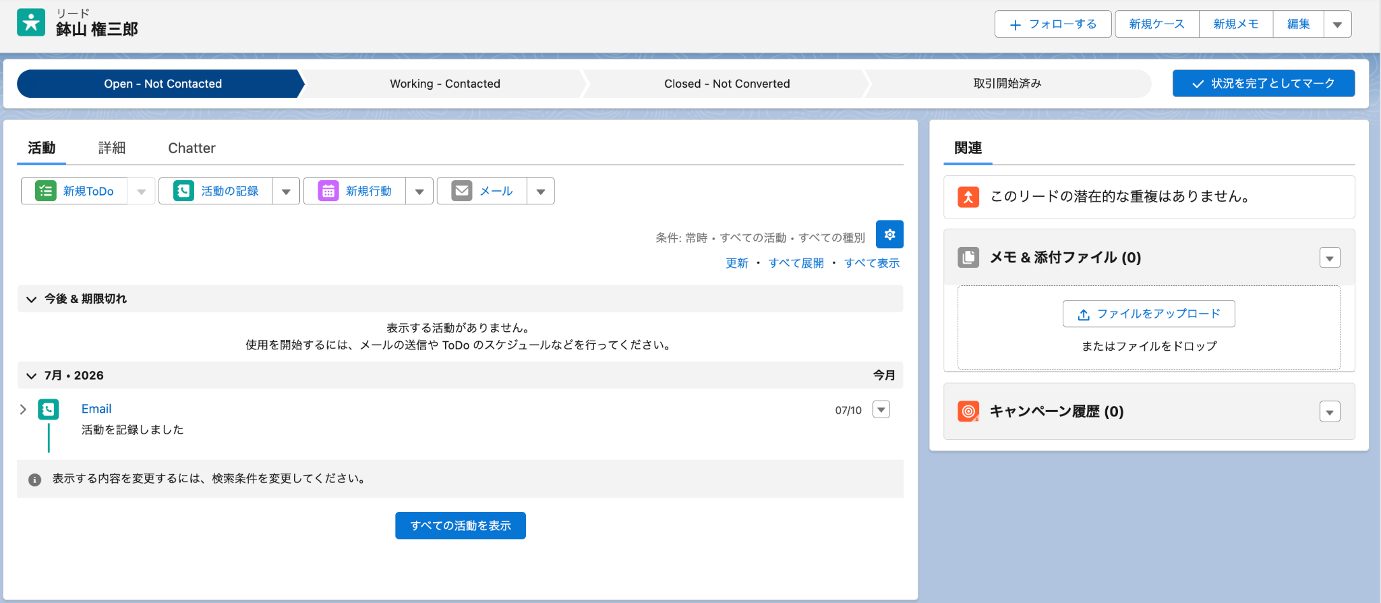
Task: Select the Open - Not Contacted stage
Action: pos(163,84)
